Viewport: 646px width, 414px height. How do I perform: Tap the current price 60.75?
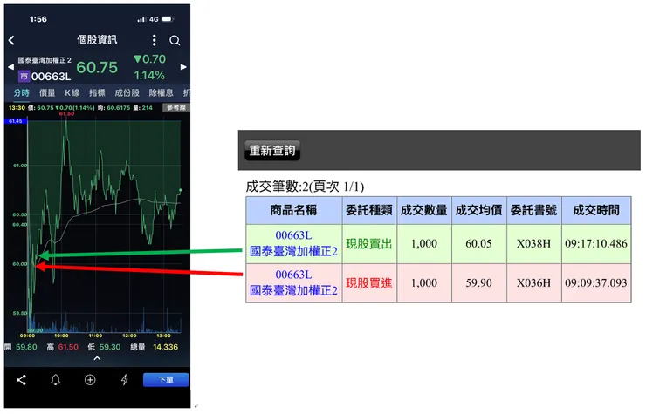pyautogui.click(x=97, y=67)
